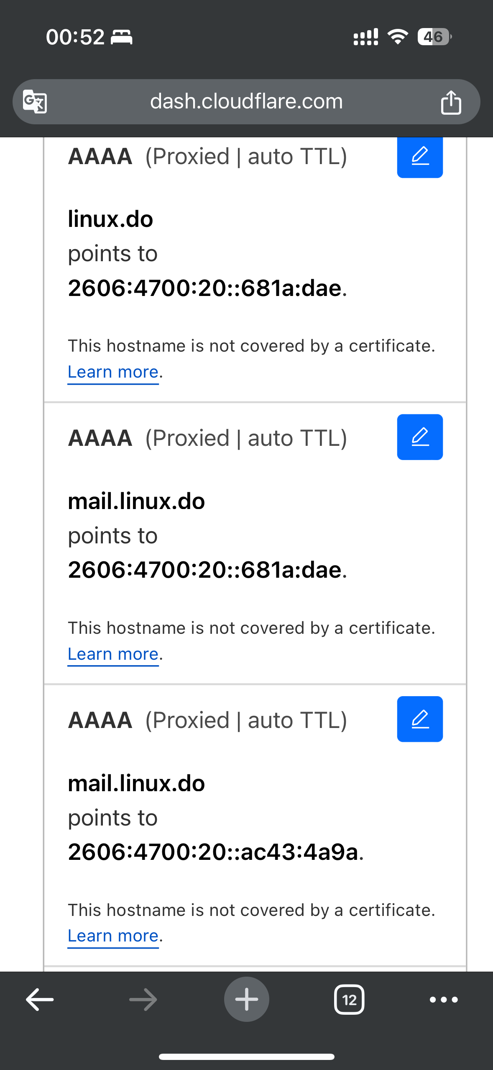Tap the Google Translate icon in address bar
The image size is (493, 1070).
point(35,102)
